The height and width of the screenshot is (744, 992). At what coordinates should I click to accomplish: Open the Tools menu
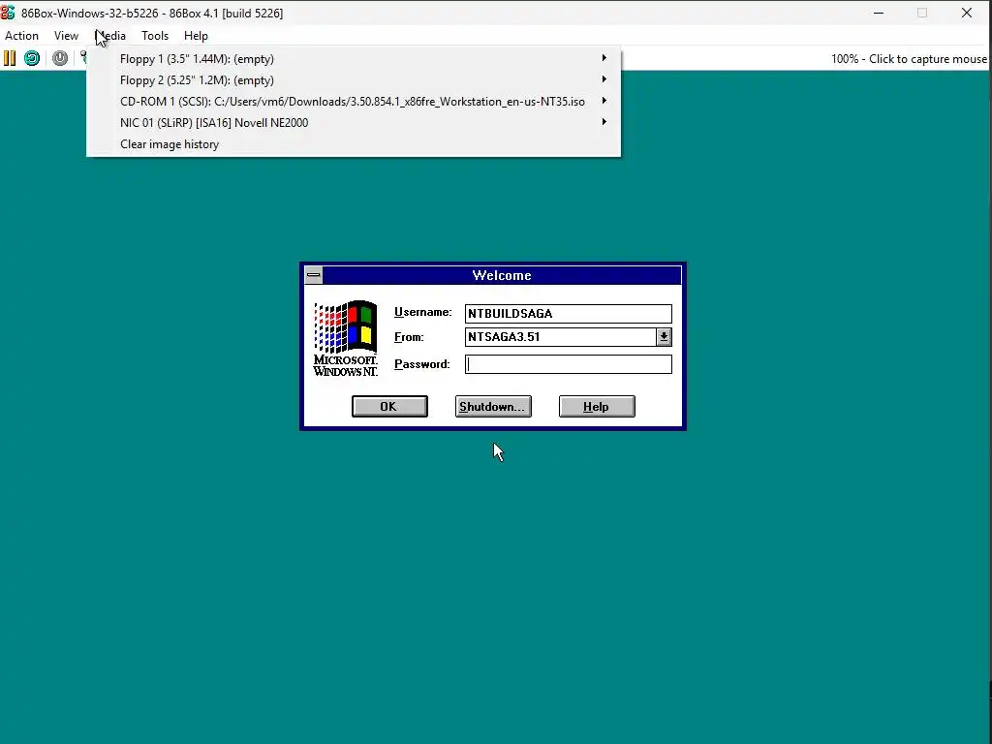(155, 36)
